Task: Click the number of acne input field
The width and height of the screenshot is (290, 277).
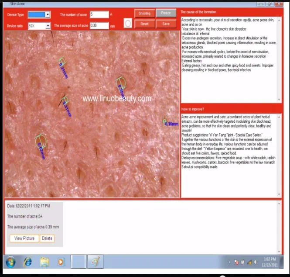Action: pos(99,14)
